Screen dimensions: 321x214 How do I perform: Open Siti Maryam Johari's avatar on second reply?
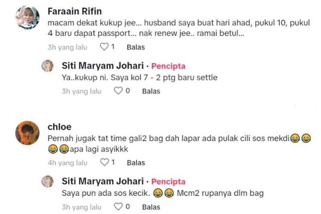pos(47,181)
